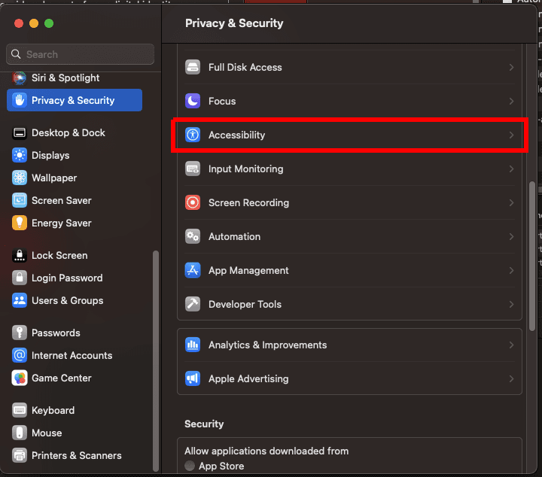542x477 pixels.
Task: Expand Full Disk Access row chevron
Action: [511, 68]
